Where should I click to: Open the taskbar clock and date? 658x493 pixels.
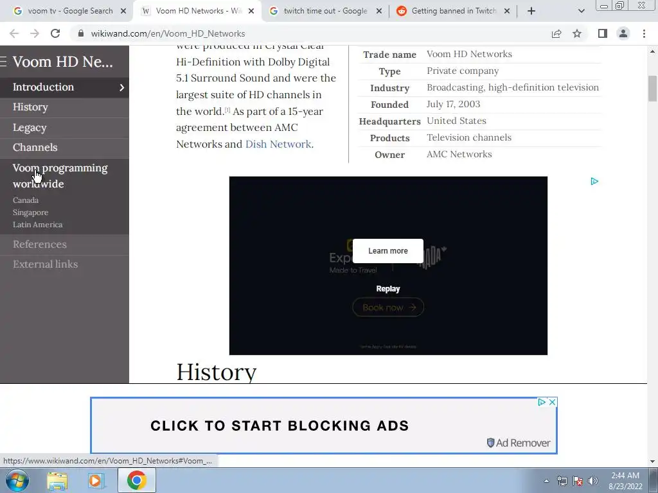tap(625, 481)
